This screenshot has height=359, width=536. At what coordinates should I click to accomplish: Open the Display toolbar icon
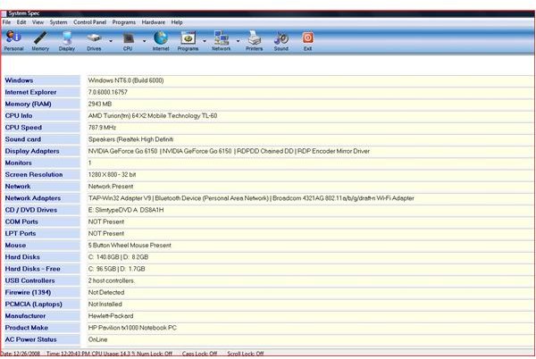coord(67,41)
